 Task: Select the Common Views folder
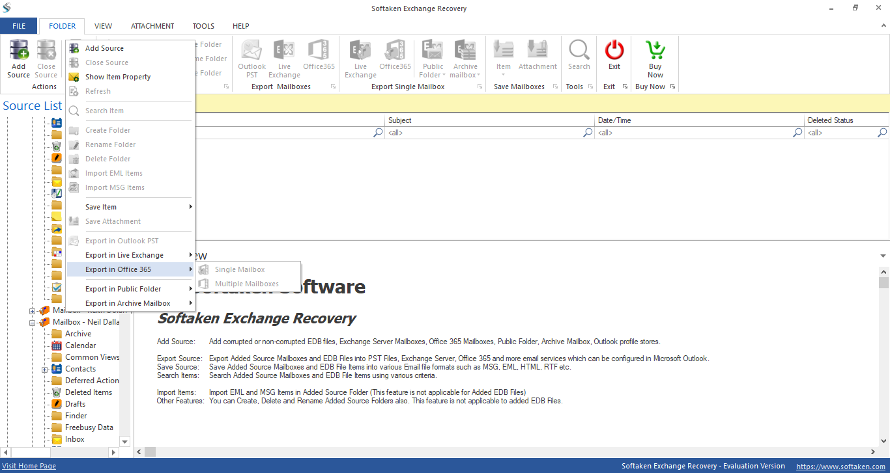pyautogui.click(x=92, y=357)
